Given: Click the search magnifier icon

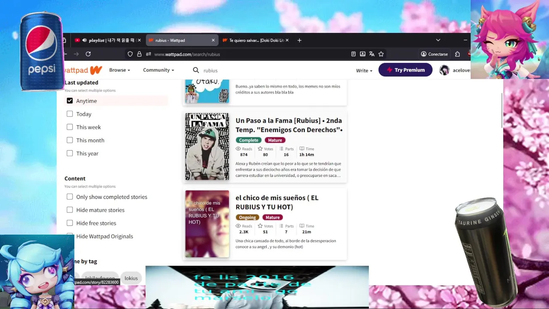Looking at the screenshot, I should click(196, 70).
